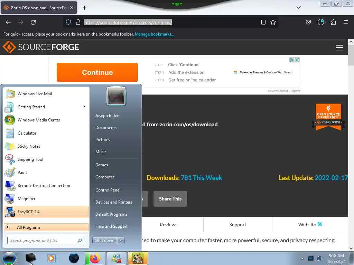Click the orange Continue ad button

point(97,72)
